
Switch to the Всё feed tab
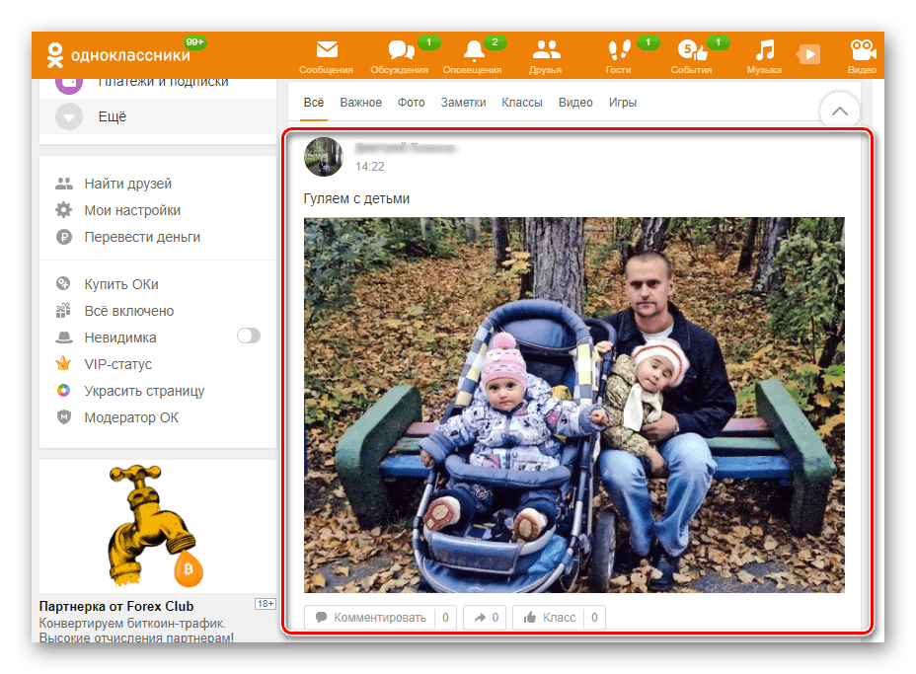point(314,103)
